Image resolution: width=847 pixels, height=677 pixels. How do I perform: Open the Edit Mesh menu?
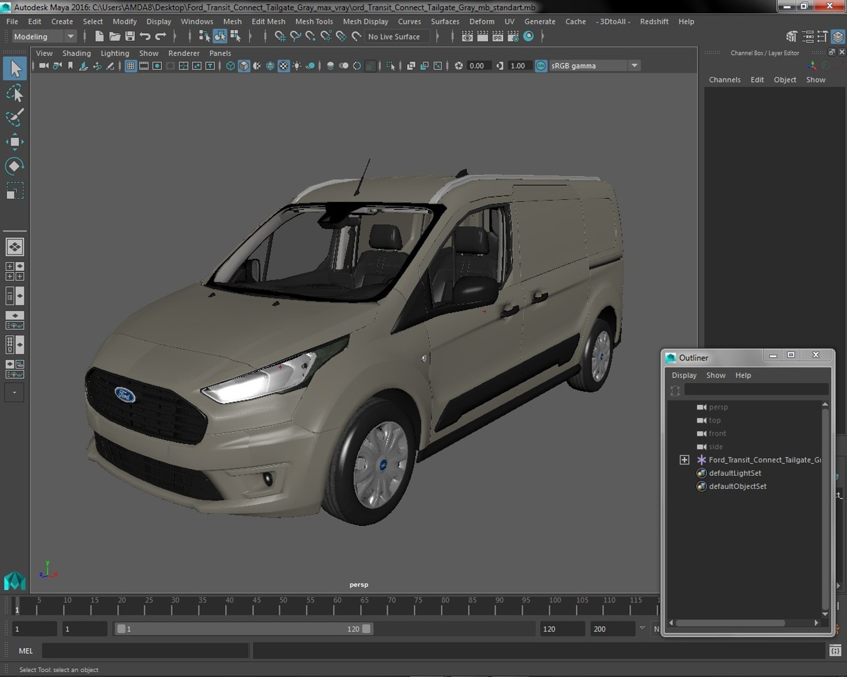coord(269,21)
